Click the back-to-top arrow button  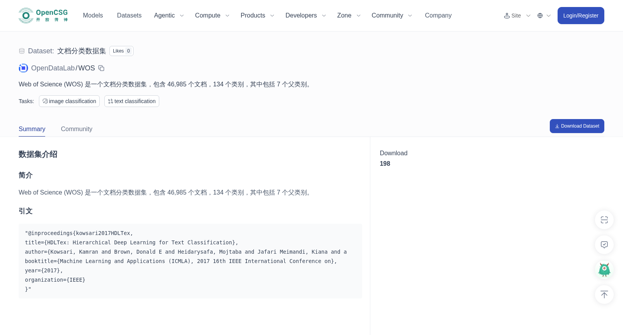604,295
